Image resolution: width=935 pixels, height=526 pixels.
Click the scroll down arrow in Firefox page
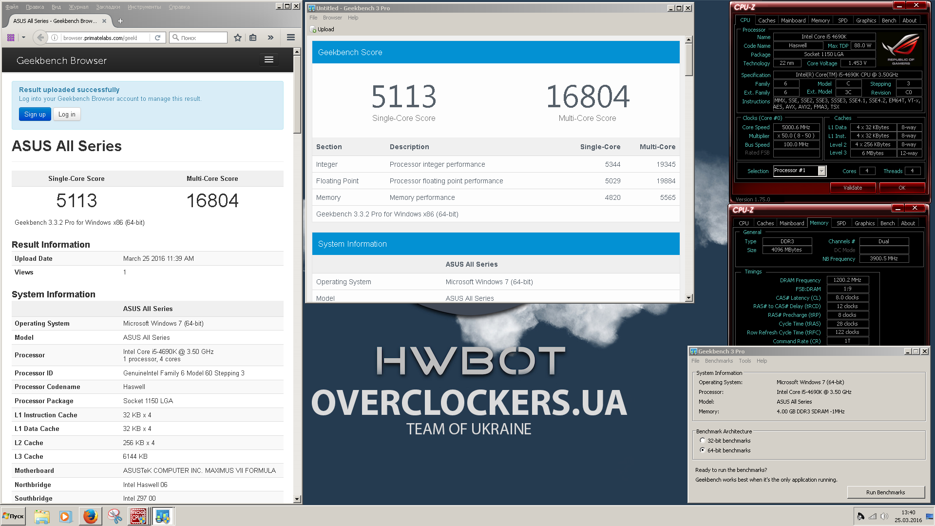tap(297, 499)
